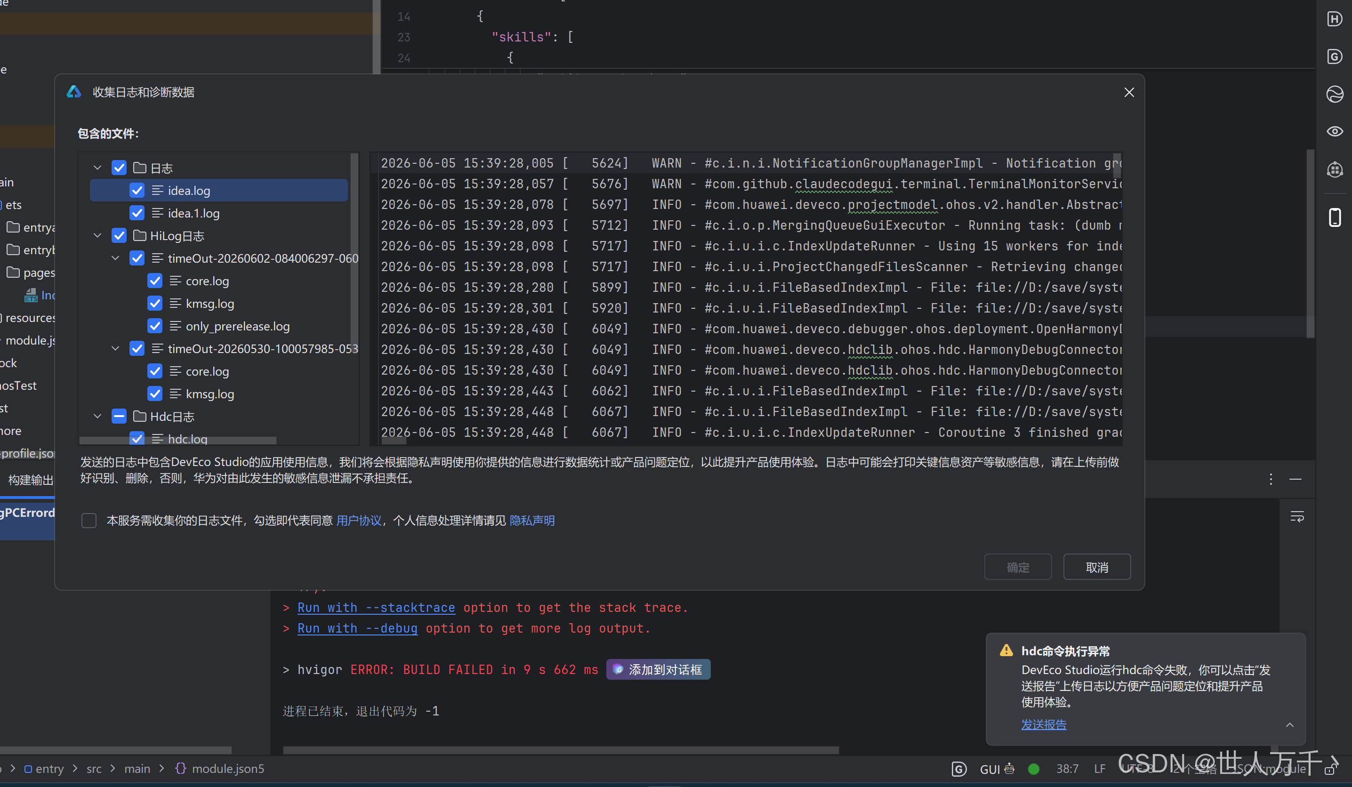This screenshot has height=787, width=1352.
Task: Open the G tool window in right sidebar
Action: coord(1334,57)
